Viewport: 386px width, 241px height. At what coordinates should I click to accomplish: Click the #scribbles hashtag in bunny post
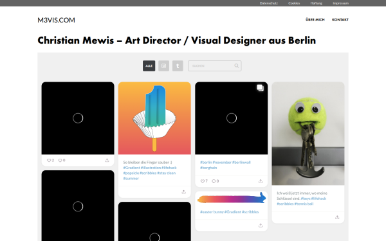tap(250, 212)
